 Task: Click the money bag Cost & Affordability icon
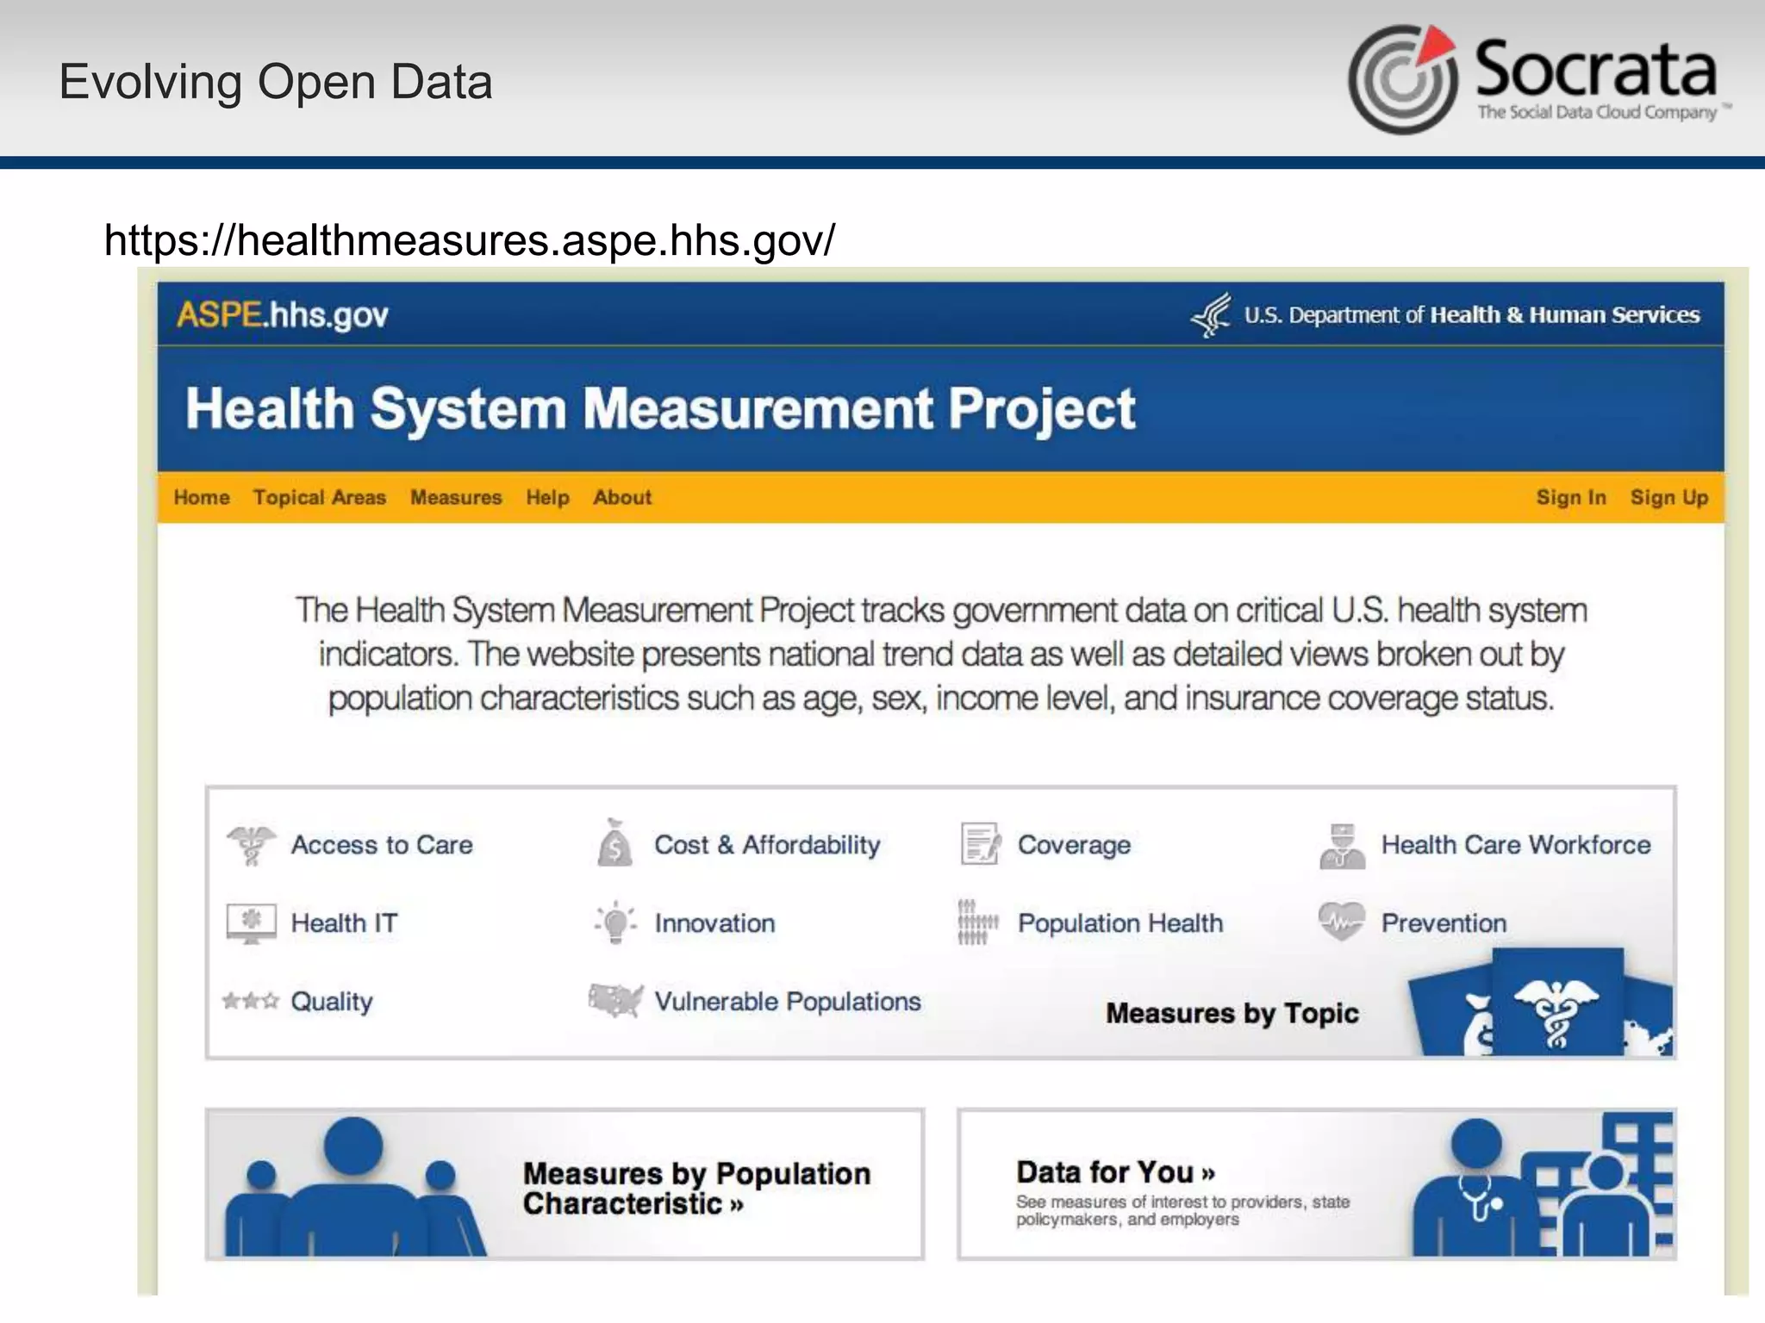[x=614, y=844]
